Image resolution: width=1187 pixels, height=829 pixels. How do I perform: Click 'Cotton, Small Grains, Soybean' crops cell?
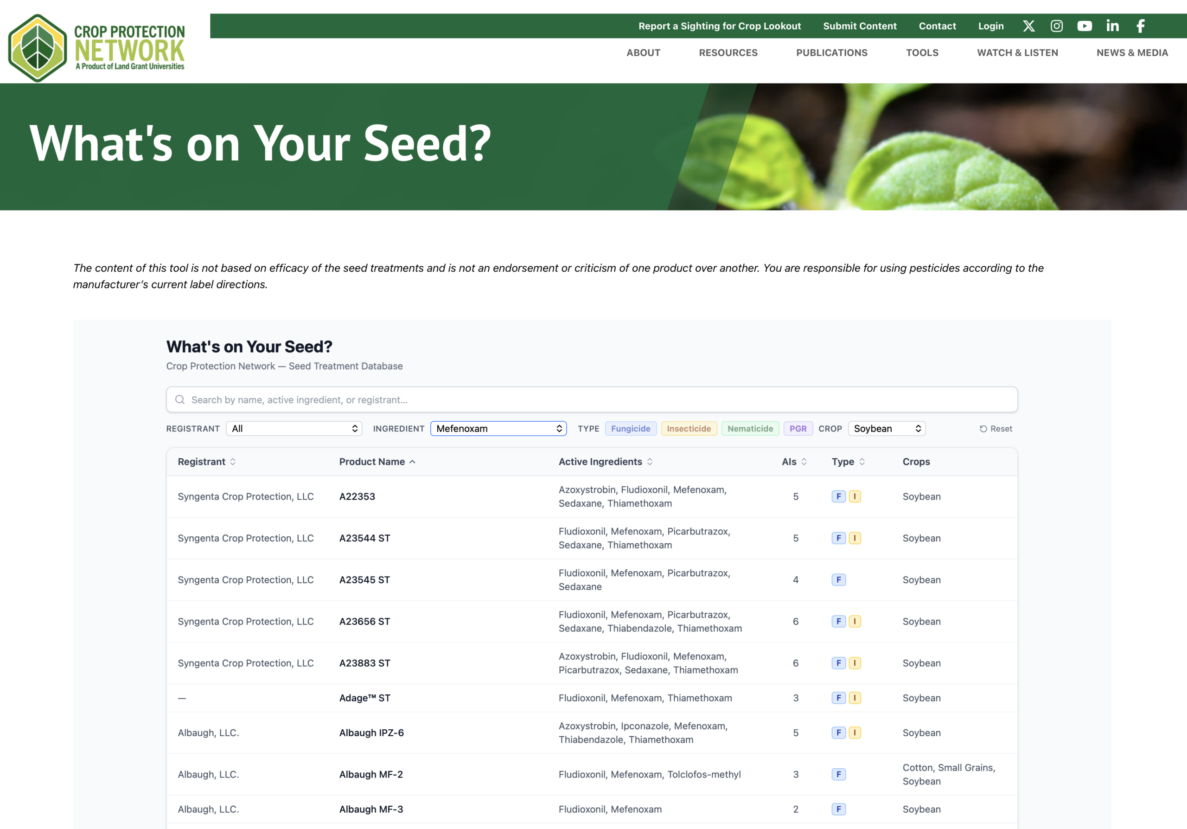click(x=948, y=774)
